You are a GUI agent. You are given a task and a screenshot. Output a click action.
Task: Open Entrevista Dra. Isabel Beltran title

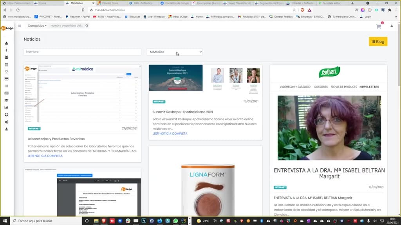pos(313,198)
